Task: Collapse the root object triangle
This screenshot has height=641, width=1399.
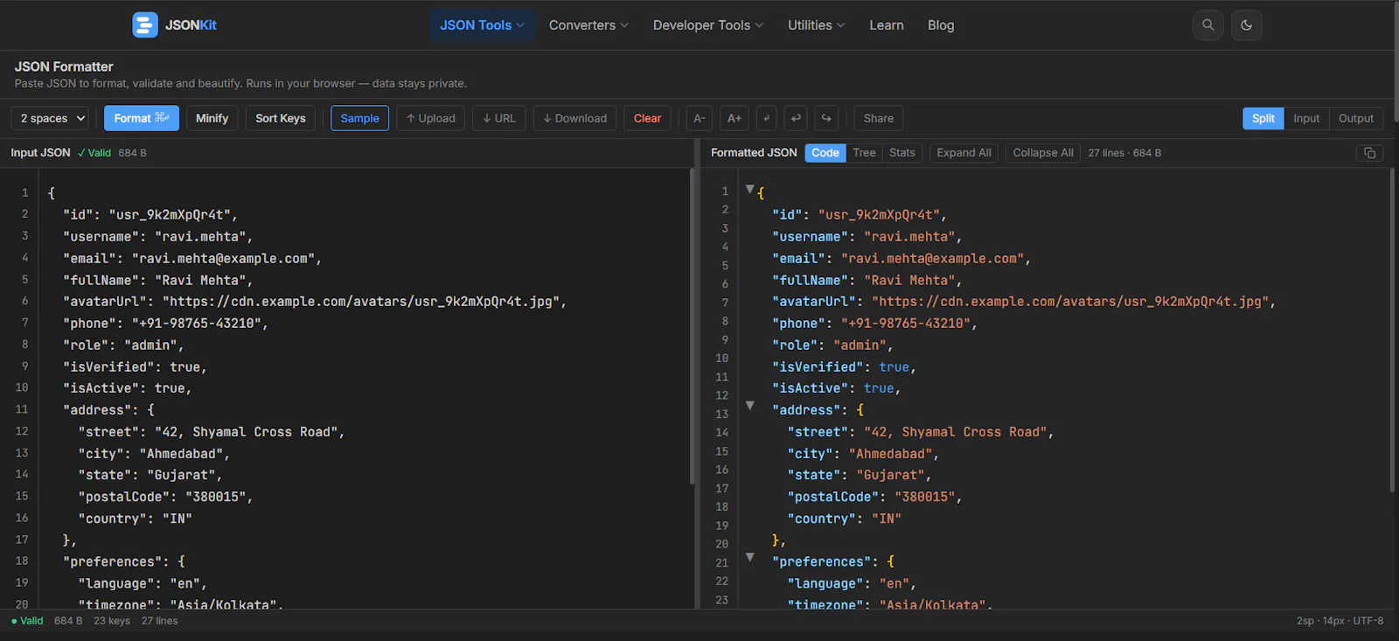Action: tap(749, 189)
